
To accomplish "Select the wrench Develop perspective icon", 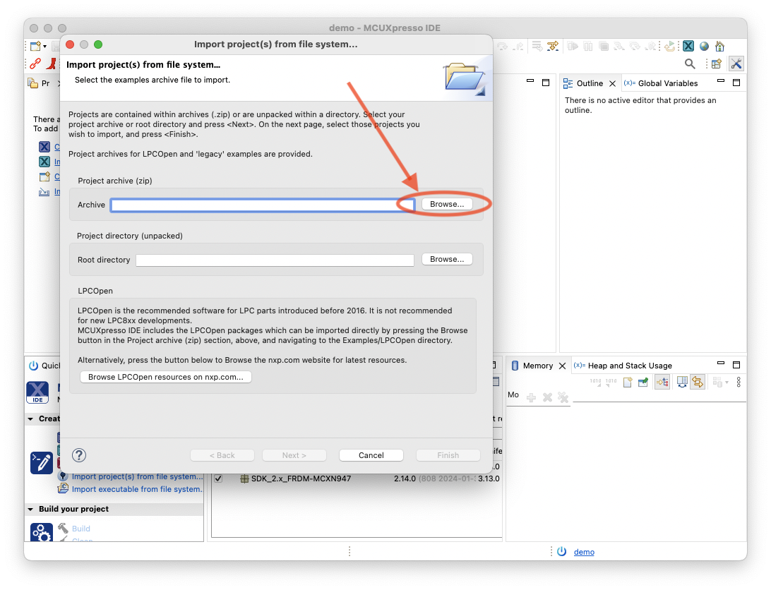I will [736, 64].
